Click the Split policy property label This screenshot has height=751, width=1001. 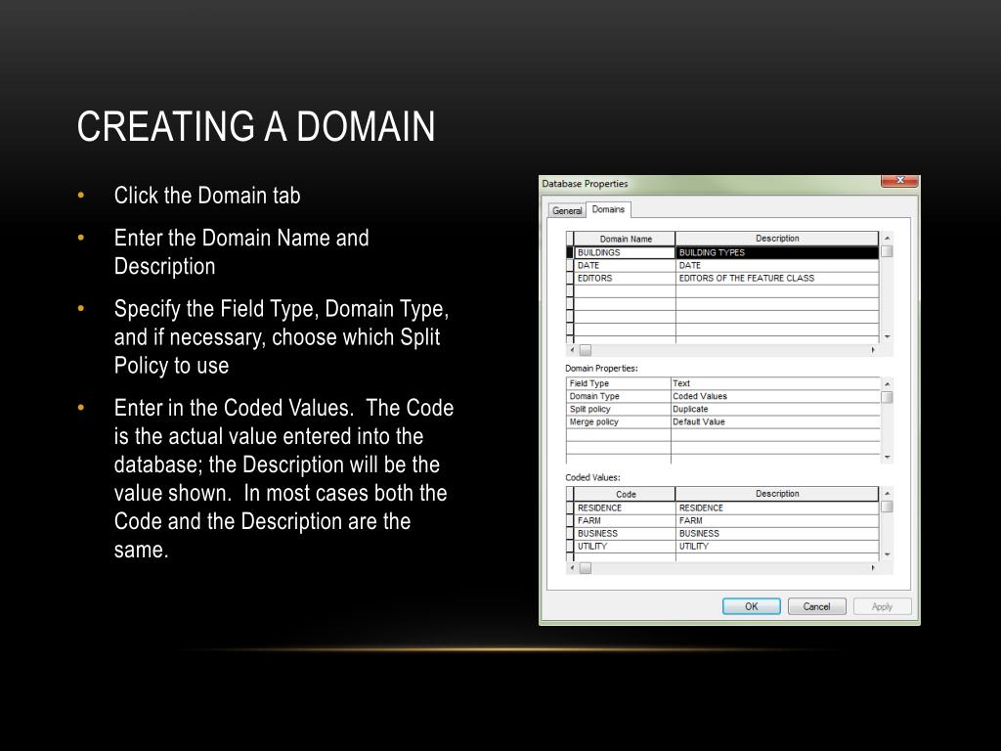[618, 409]
